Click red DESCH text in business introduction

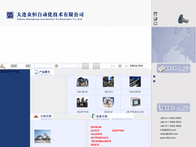point(95,145)
